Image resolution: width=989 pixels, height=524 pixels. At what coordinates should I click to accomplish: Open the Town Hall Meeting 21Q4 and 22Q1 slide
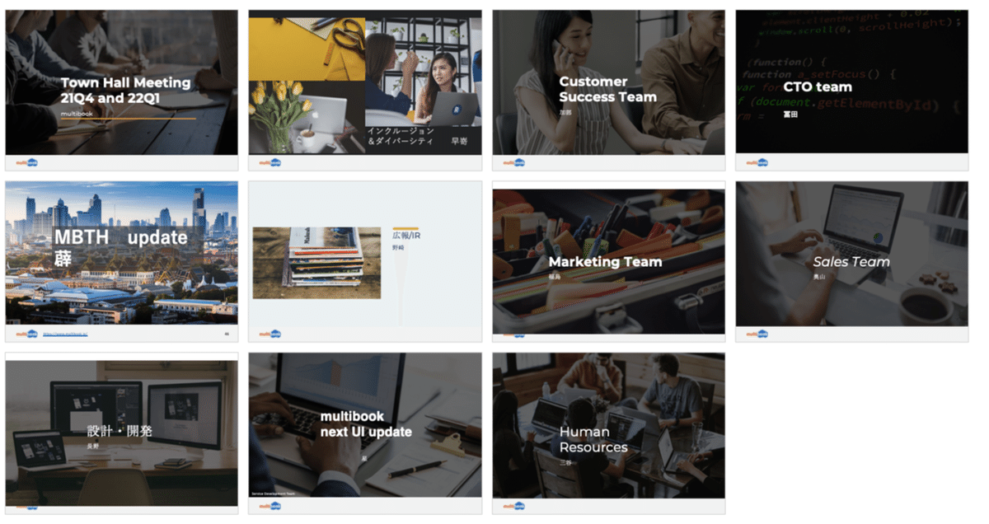tap(121, 82)
